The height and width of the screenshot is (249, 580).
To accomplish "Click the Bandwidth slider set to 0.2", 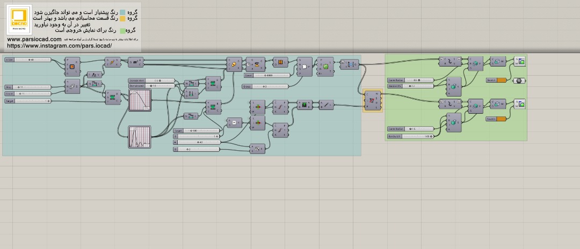I will click(x=411, y=86).
